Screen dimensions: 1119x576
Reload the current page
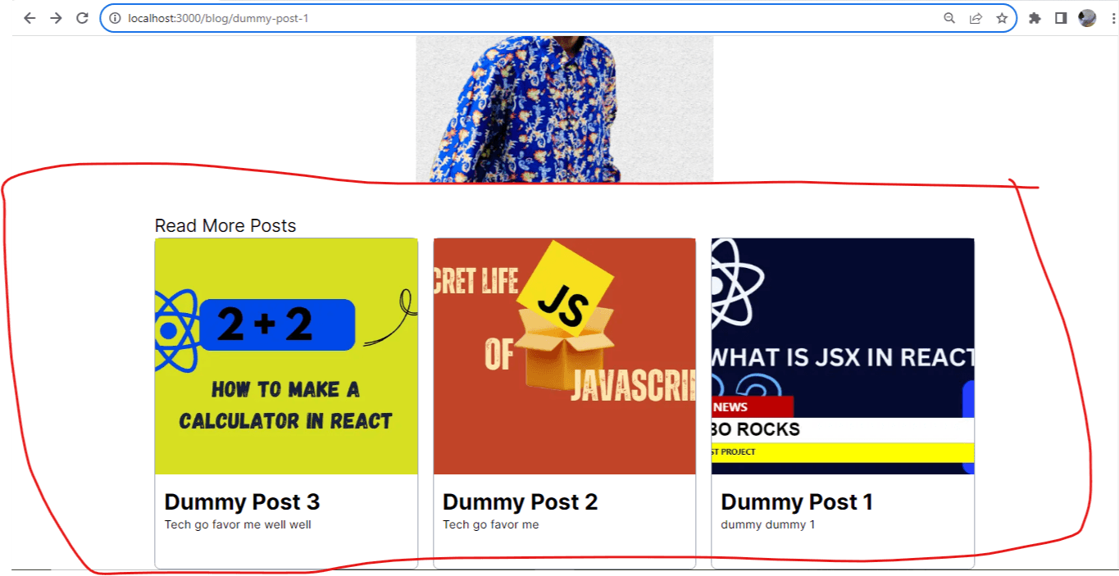(82, 17)
